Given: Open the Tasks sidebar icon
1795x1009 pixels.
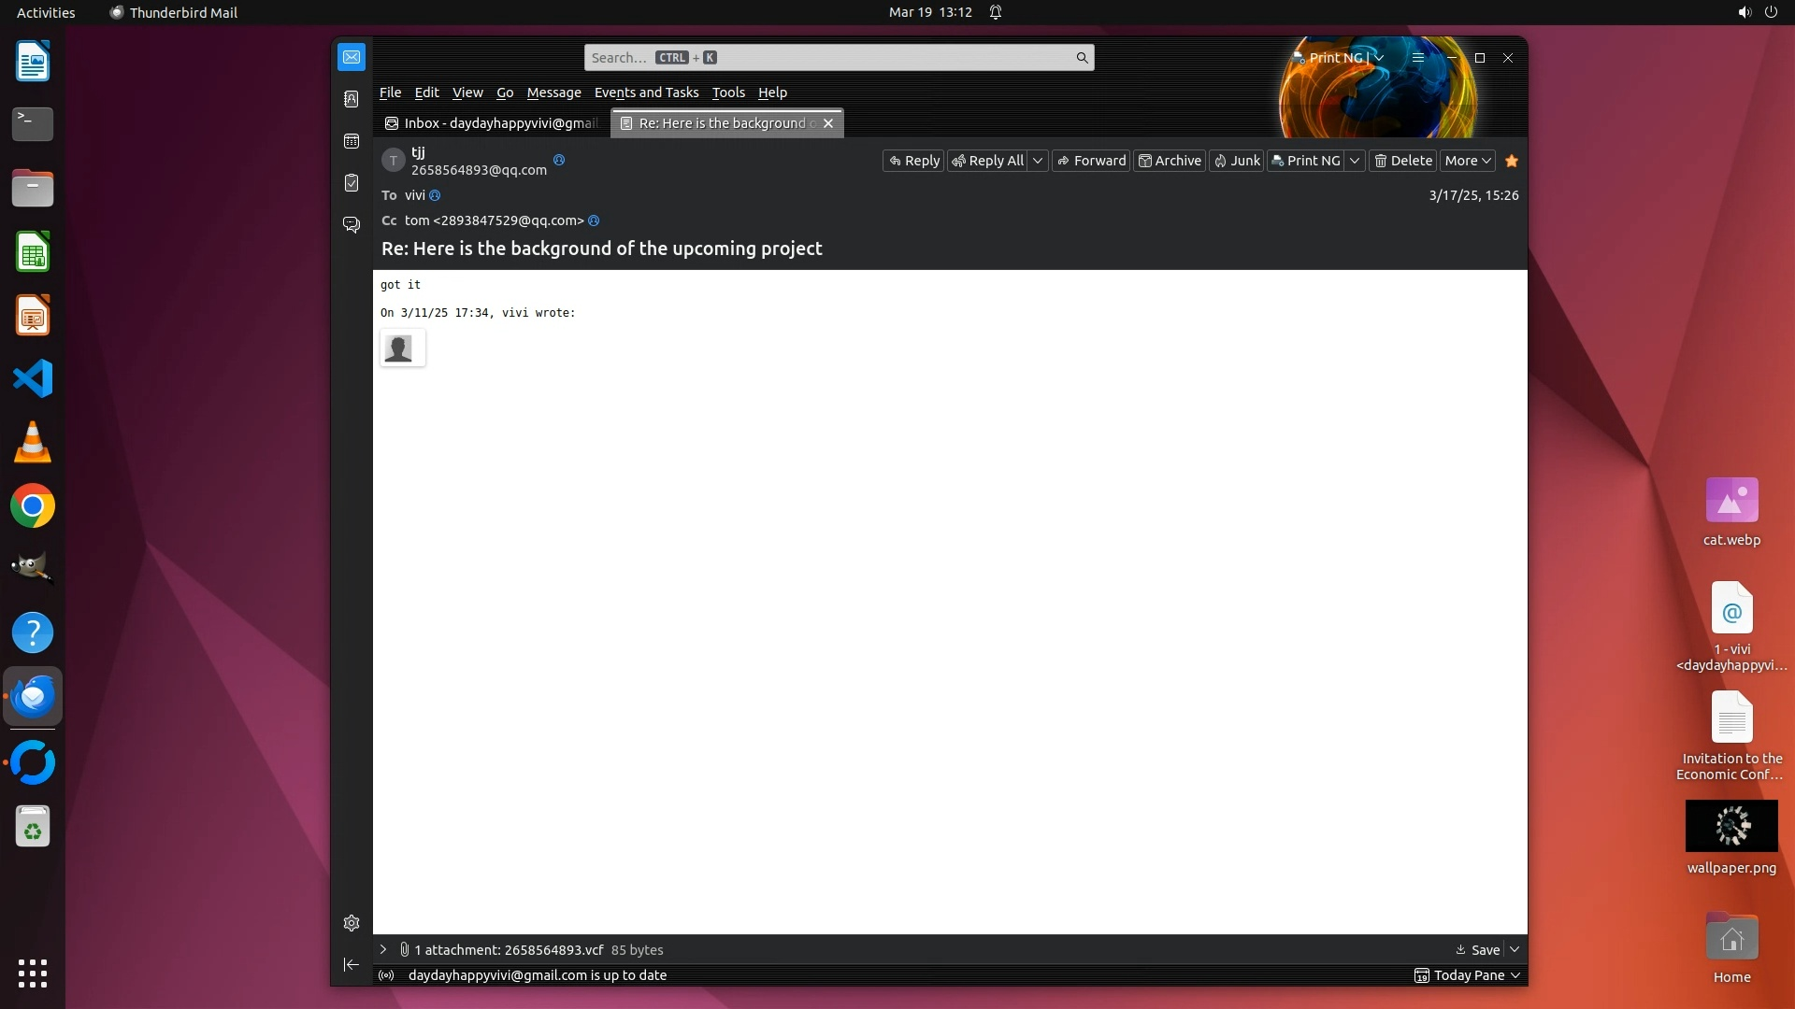Looking at the screenshot, I should pos(352,183).
